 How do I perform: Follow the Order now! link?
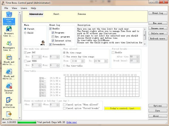[71, 122]
